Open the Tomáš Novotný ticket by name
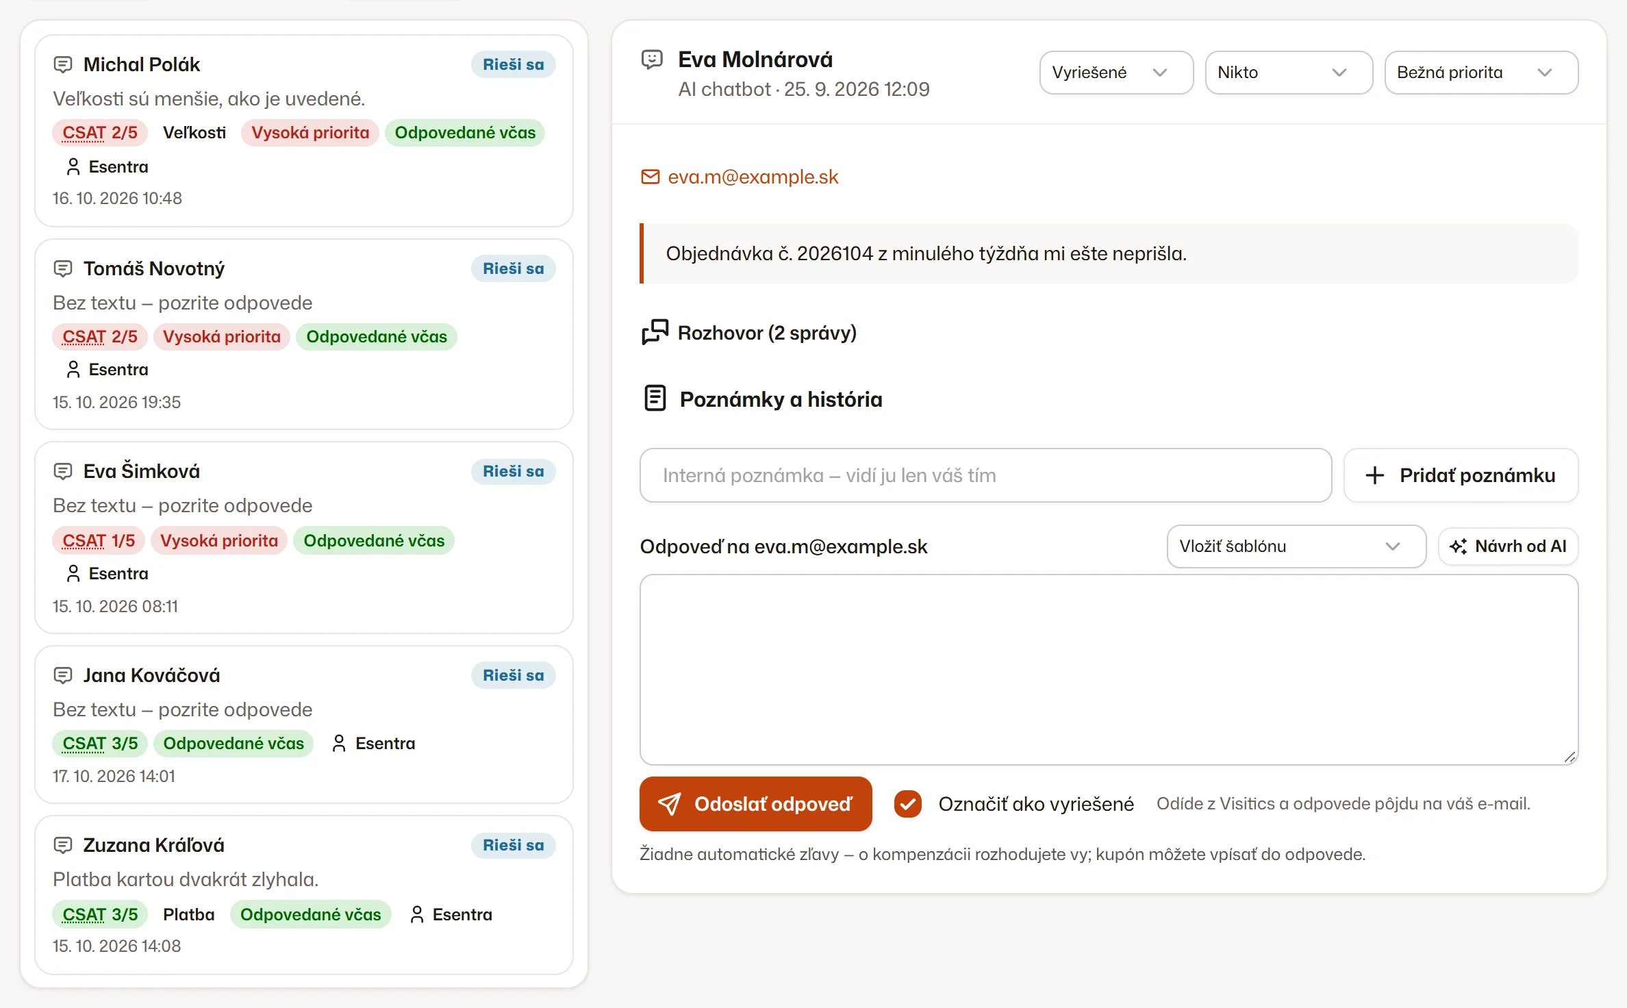 153,269
